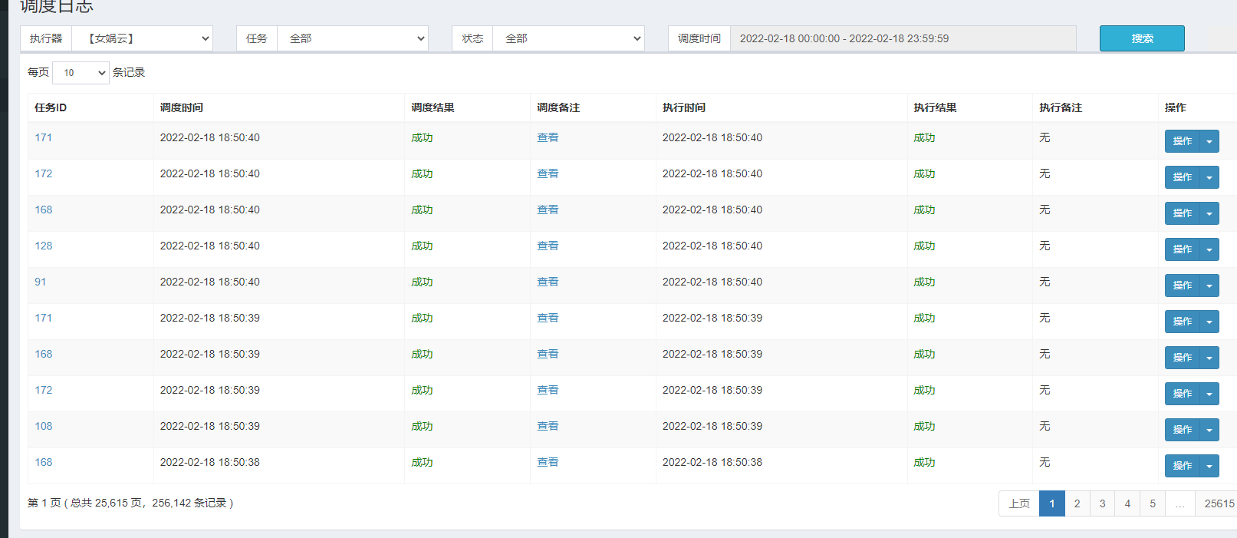View 查看 remark for task 168 at 18:50:38

(548, 462)
